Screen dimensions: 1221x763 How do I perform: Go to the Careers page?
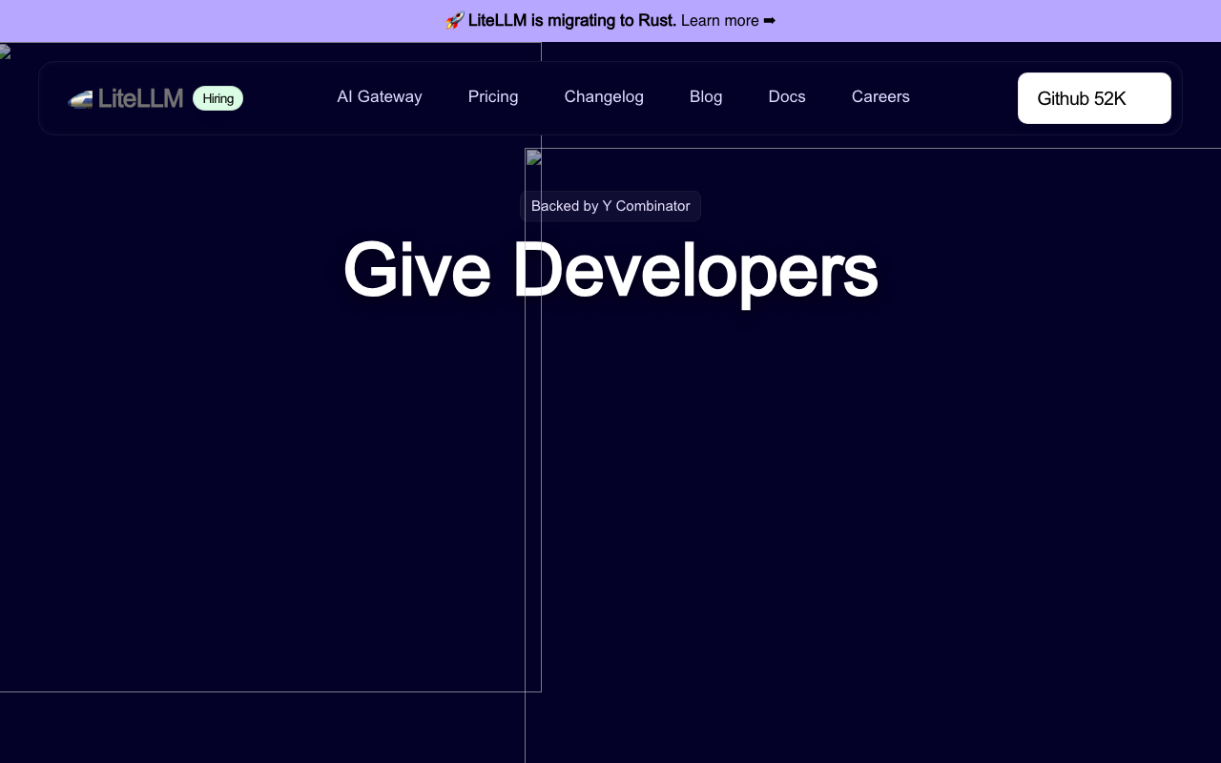(880, 96)
